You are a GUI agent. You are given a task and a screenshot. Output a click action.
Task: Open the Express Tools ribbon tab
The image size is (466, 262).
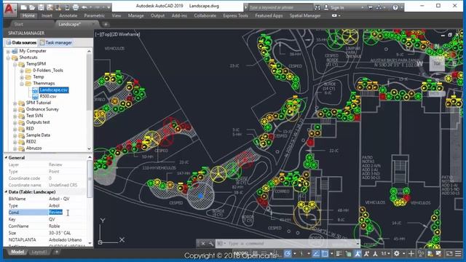pos(235,15)
